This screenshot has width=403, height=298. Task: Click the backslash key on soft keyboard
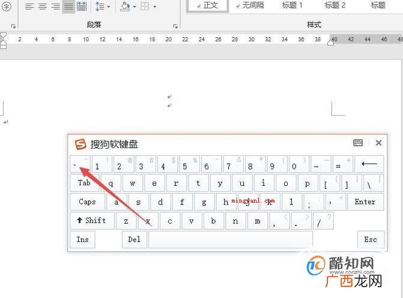coord(374,183)
